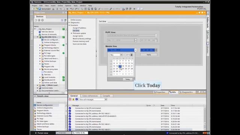Open the Online menu
The image size is (240, 135).
[60, 6]
